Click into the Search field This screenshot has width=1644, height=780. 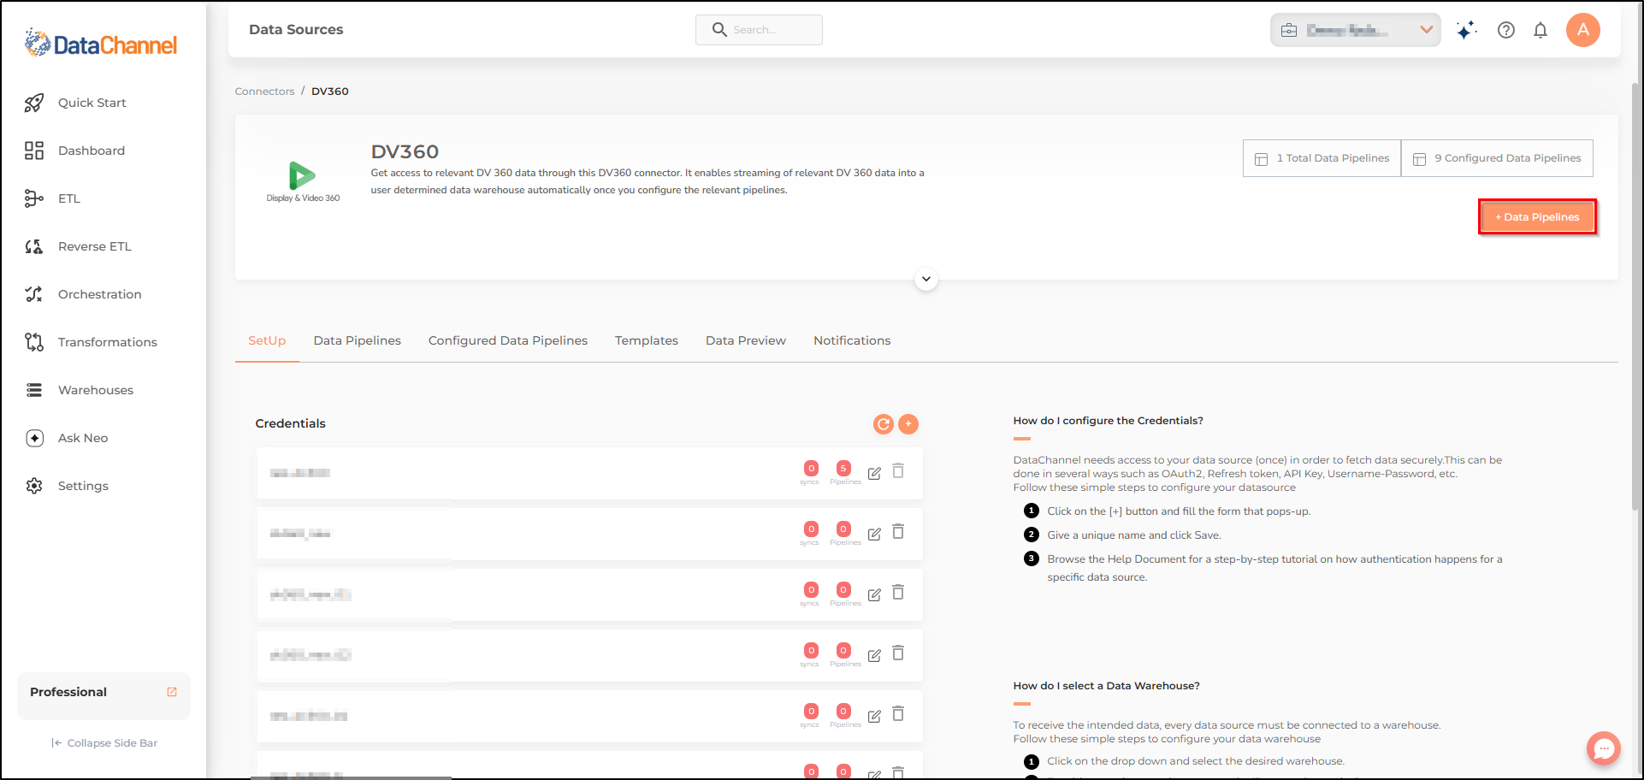tap(760, 30)
